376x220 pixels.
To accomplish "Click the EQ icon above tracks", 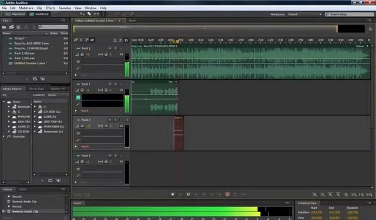I will 92,40.
